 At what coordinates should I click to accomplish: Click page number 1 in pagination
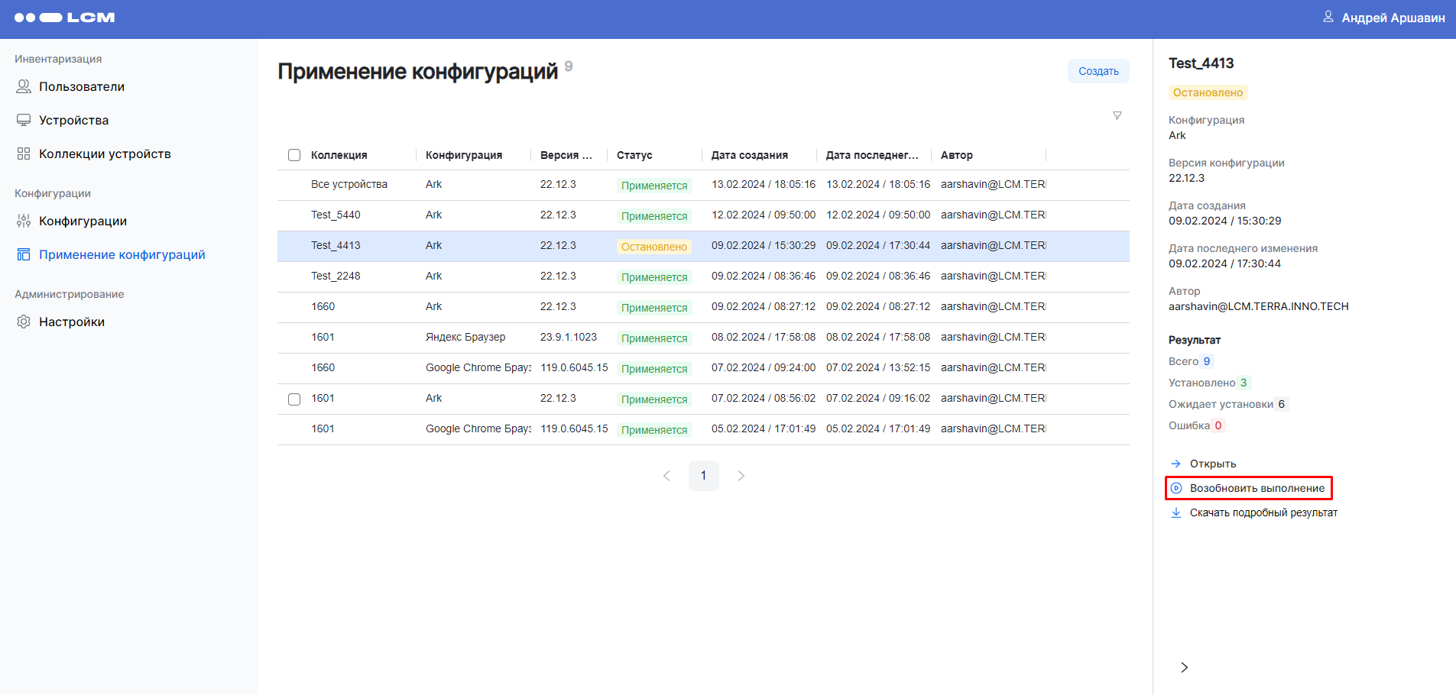click(703, 476)
